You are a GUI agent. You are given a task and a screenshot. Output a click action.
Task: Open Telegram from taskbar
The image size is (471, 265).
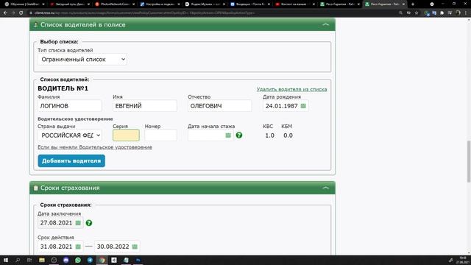click(90, 260)
